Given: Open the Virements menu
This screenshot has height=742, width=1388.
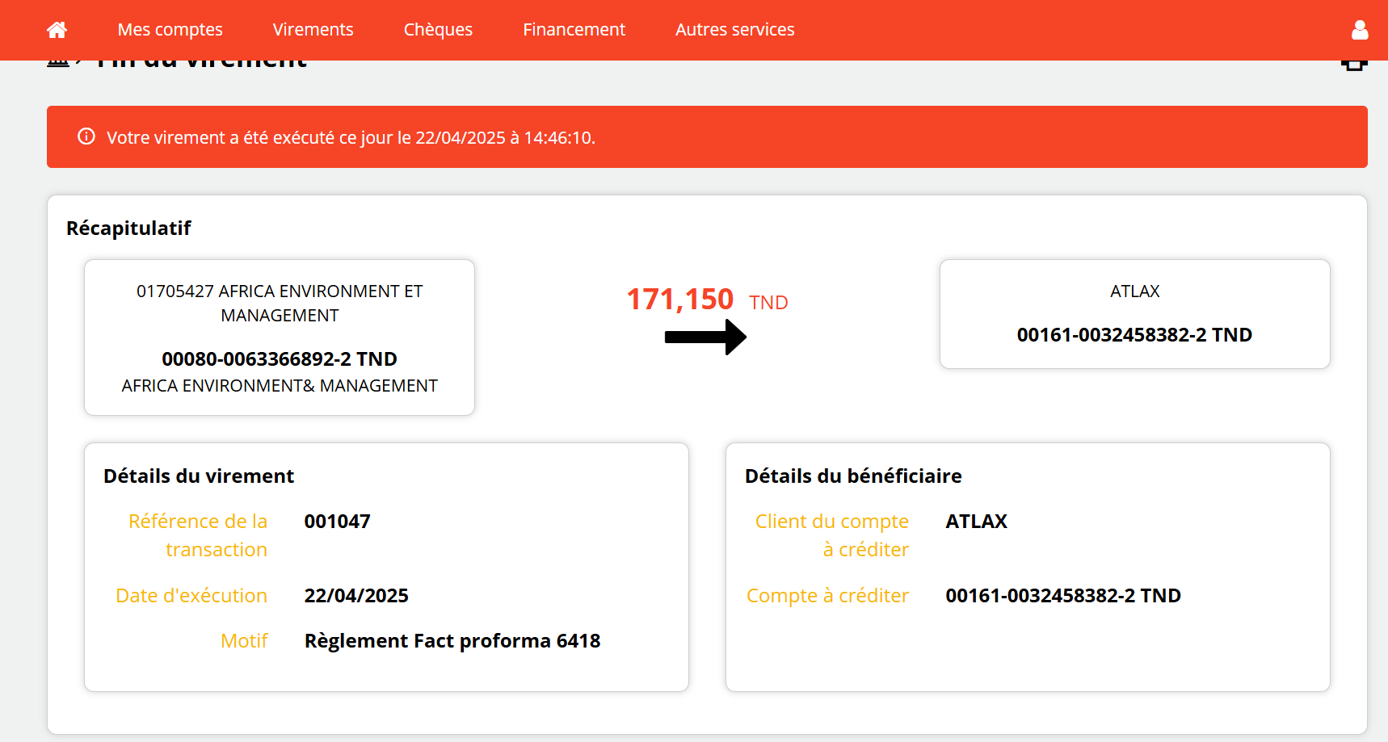Looking at the screenshot, I should coord(313,30).
